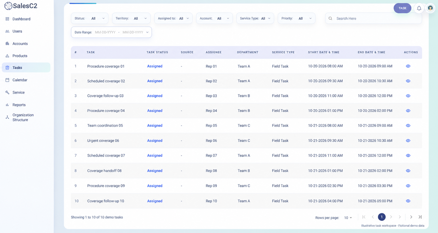
Task: Select page 1 in pagination
Action: coord(382,217)
